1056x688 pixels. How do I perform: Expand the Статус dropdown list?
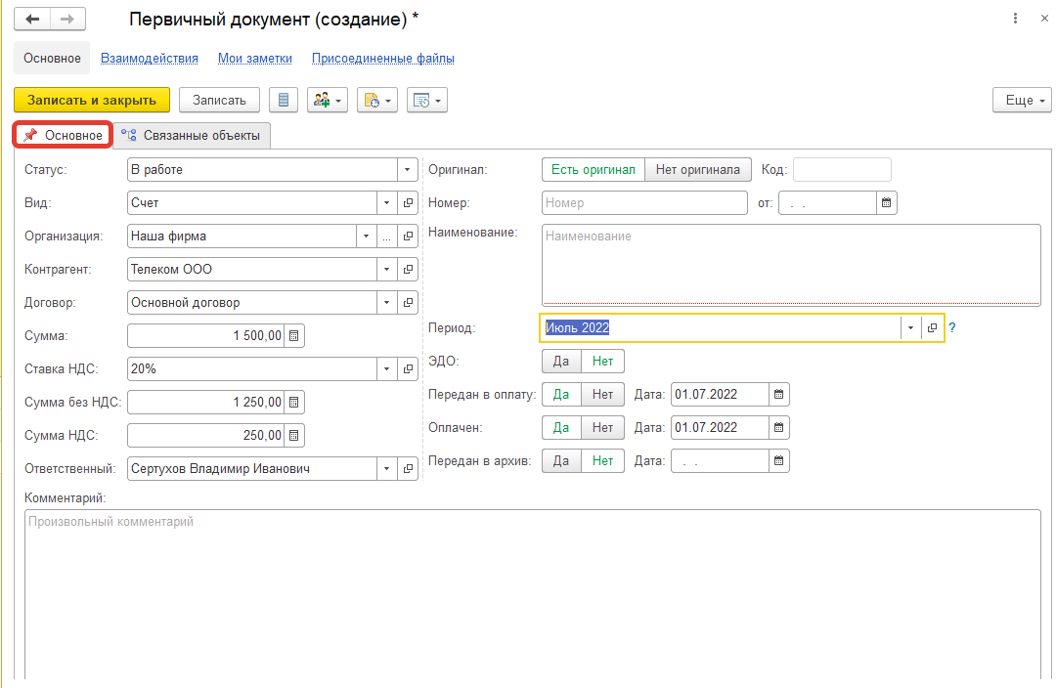tap(407, 170)
